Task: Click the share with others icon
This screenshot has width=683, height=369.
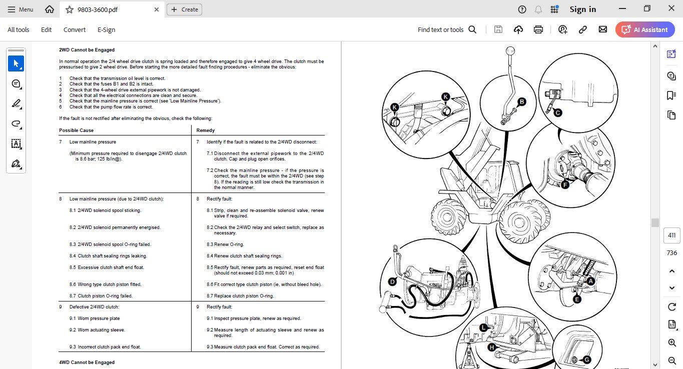Action: (563, 29)
